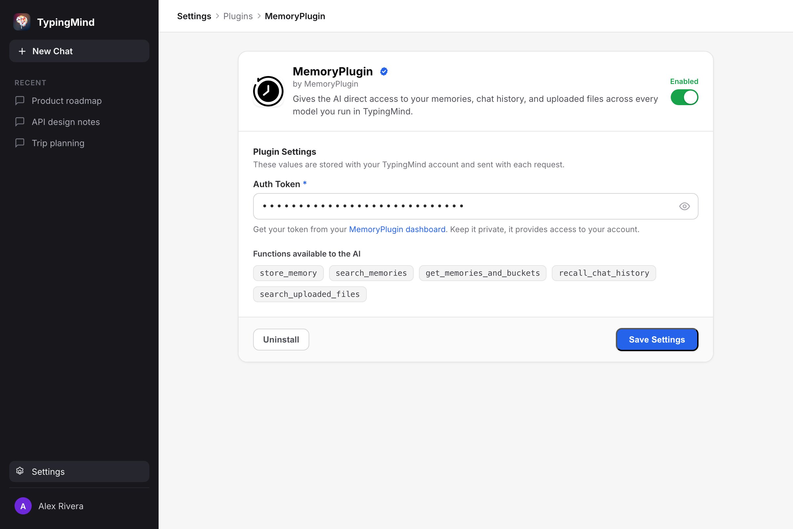Click the blue verified badge next to MemoryPlugin
793x529 pixels.
[x=384, y=71]
